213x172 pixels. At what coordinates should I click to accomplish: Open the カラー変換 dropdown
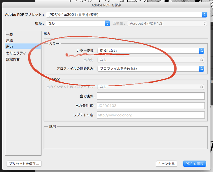[151, 51]
